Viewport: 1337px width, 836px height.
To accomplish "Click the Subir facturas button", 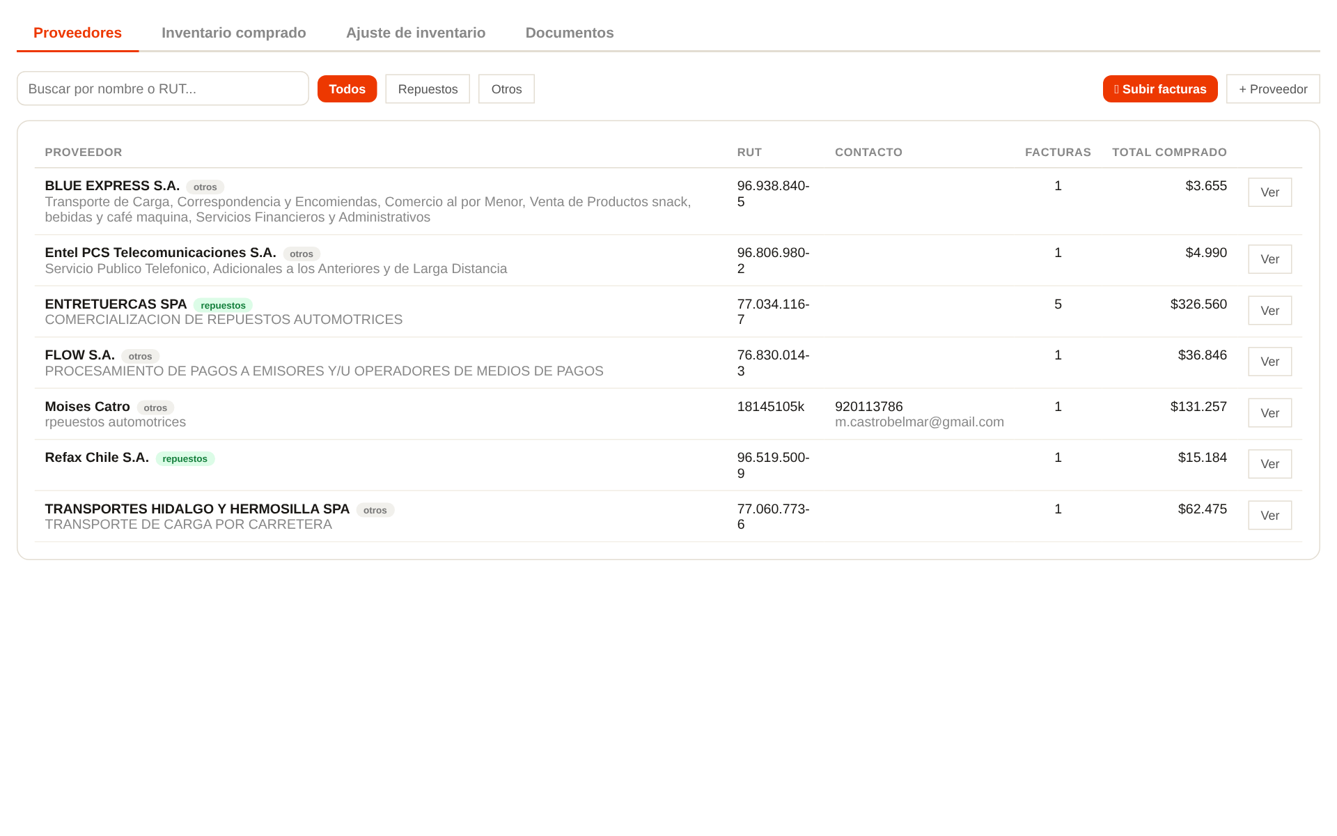I will coord(1160,89).
